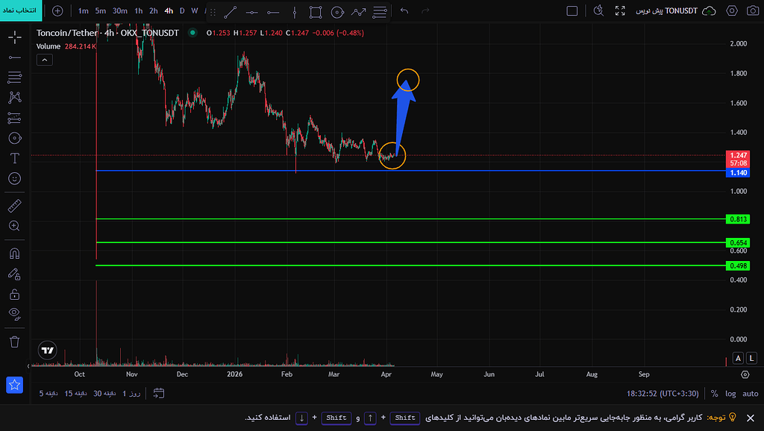Activate the zoom in tool
Screen dimensions: 764x431
15,226
